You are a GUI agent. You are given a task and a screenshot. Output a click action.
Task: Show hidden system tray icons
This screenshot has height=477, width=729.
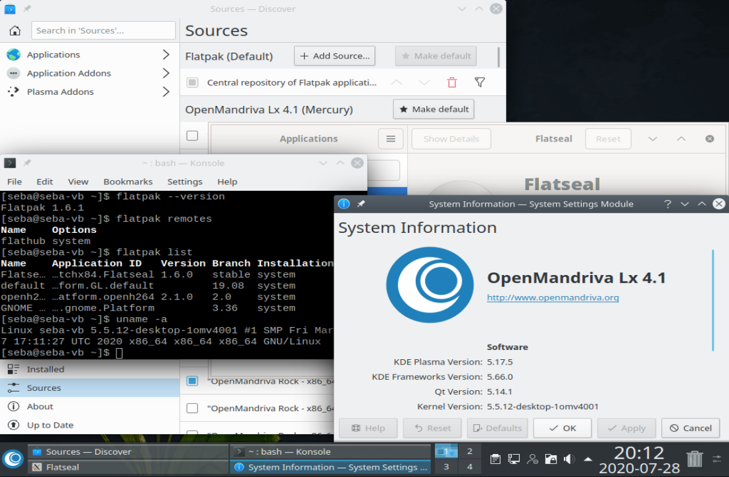click(x=588, y=459)
